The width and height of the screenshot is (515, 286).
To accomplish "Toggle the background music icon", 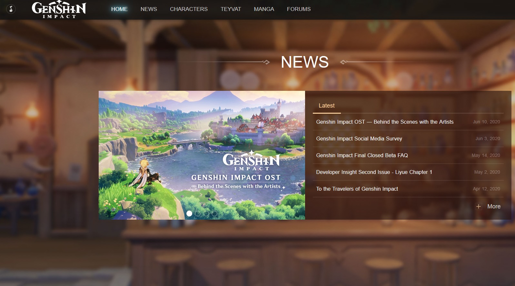I will pos(11,9).
